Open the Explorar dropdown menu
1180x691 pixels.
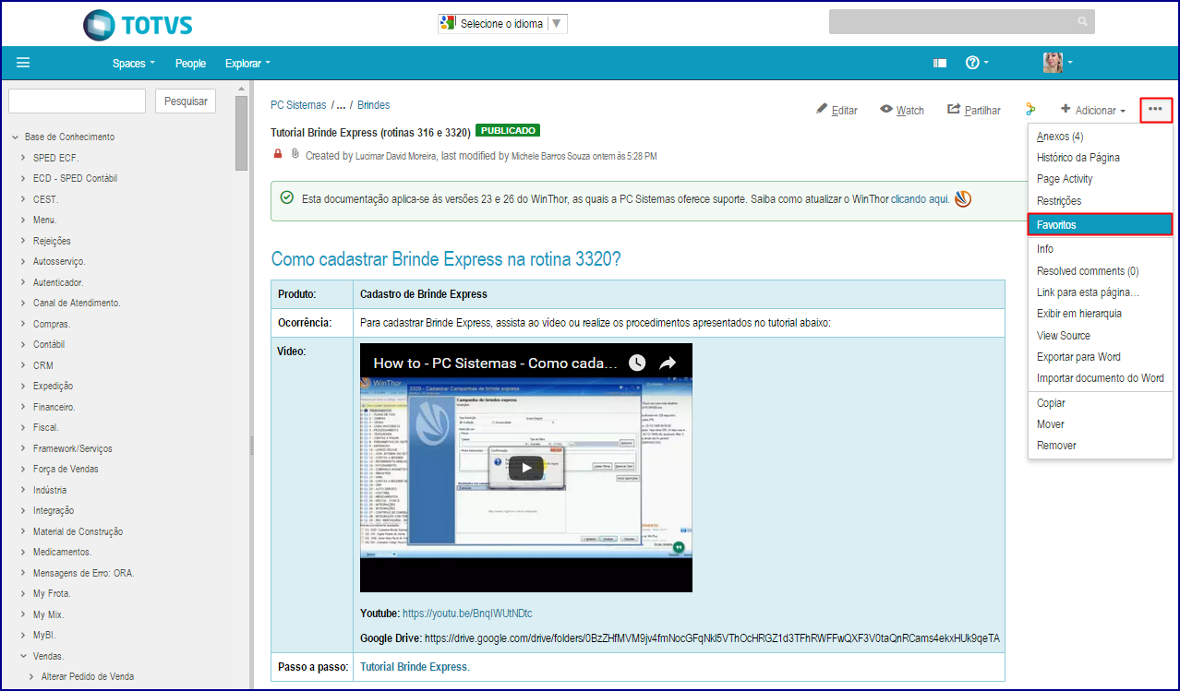(x=248, y=64)
